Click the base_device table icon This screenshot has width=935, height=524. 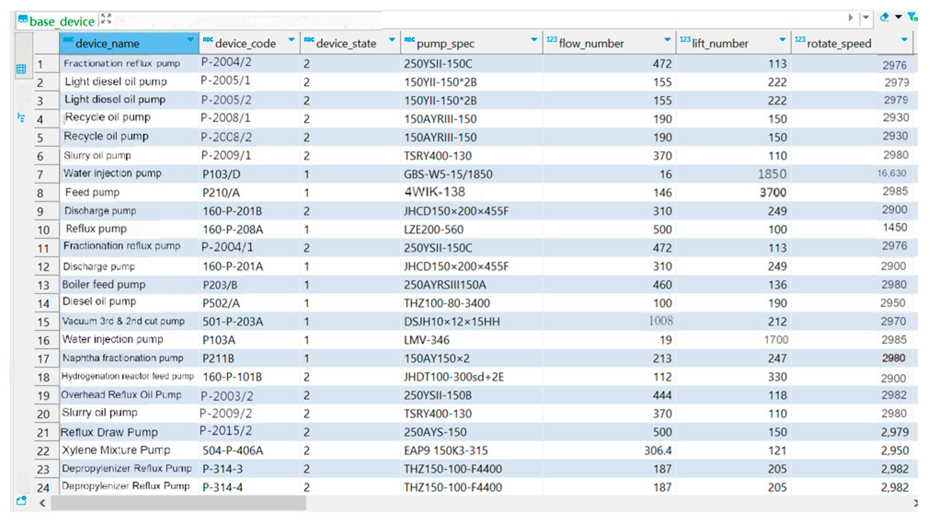(23, 19)
